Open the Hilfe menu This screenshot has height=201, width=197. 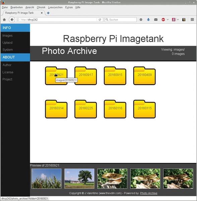[78, 7]
